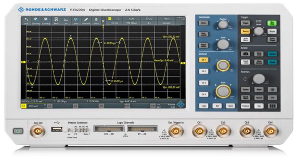Open the Load Setup toolbar icon
Screen dimensions: 299x161
point(46,21)
